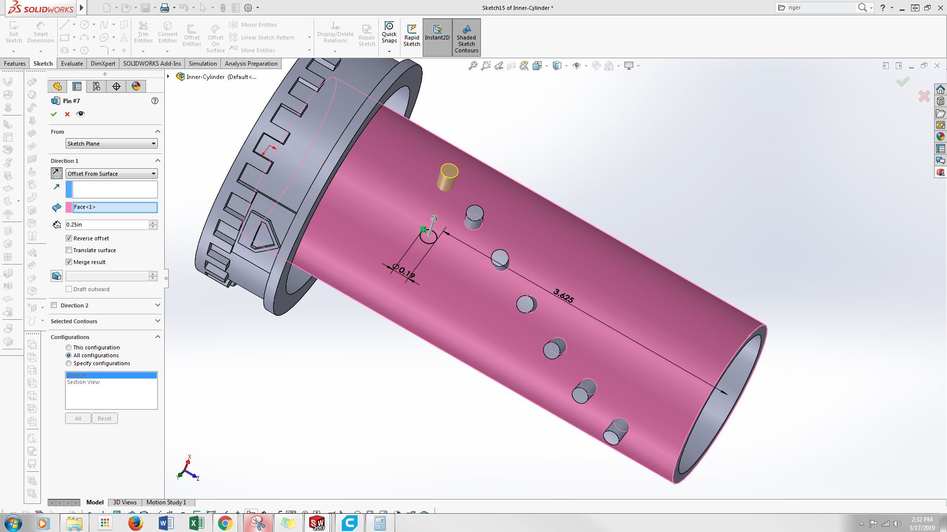Screen dimensions: 947x532
Task: Open the SOLIDWORKS Add-Ins tab
Action: coord(152,64)
